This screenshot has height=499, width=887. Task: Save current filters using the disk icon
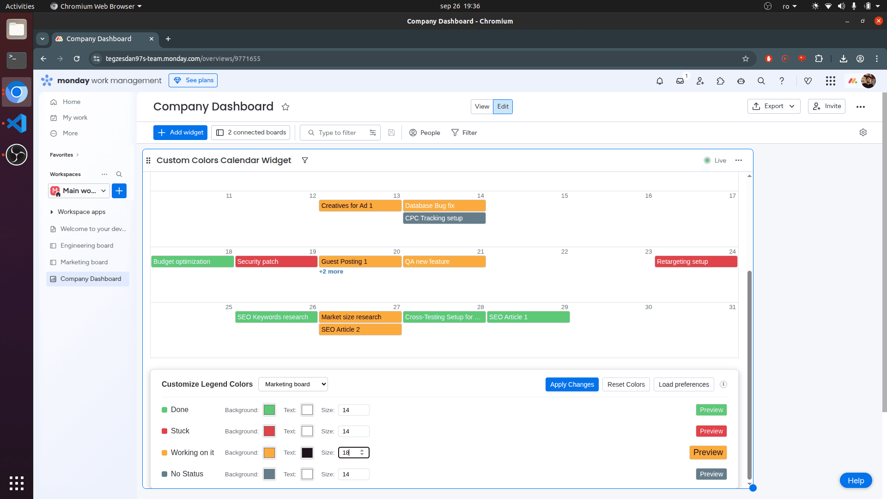click(391, 133)
